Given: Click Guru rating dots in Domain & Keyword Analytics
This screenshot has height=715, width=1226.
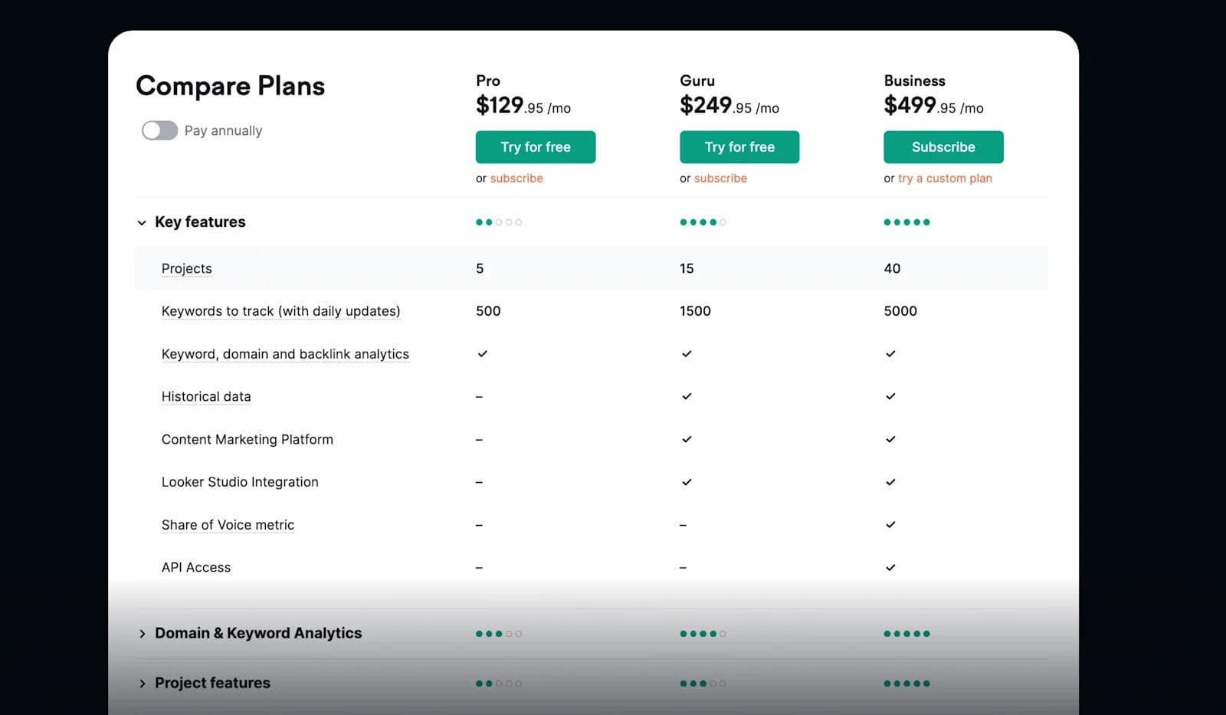Looking at the screenshot, I should point(703,633).
